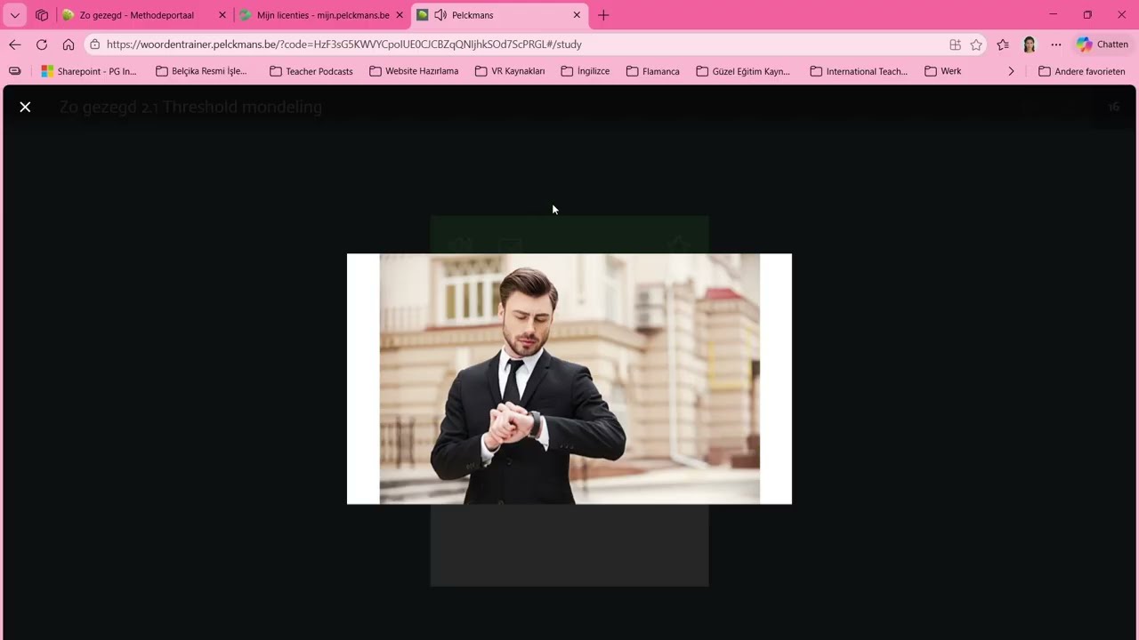Open a new browser tab
This screenshot has height=640, width=1139.
603,15
